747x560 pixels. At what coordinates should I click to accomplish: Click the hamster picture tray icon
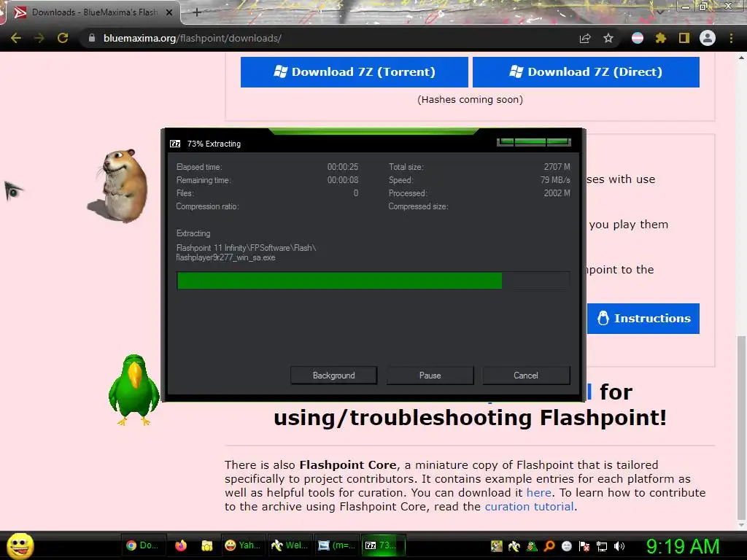point(496,545)
